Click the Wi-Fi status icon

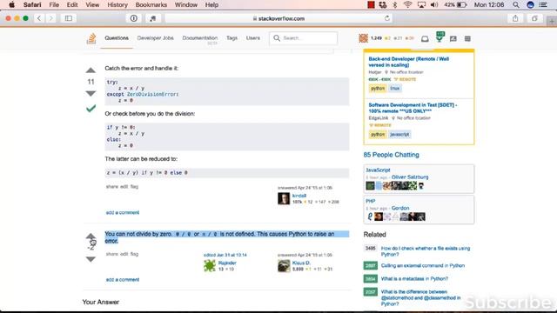pyautogui.click(x=408, y=5)
